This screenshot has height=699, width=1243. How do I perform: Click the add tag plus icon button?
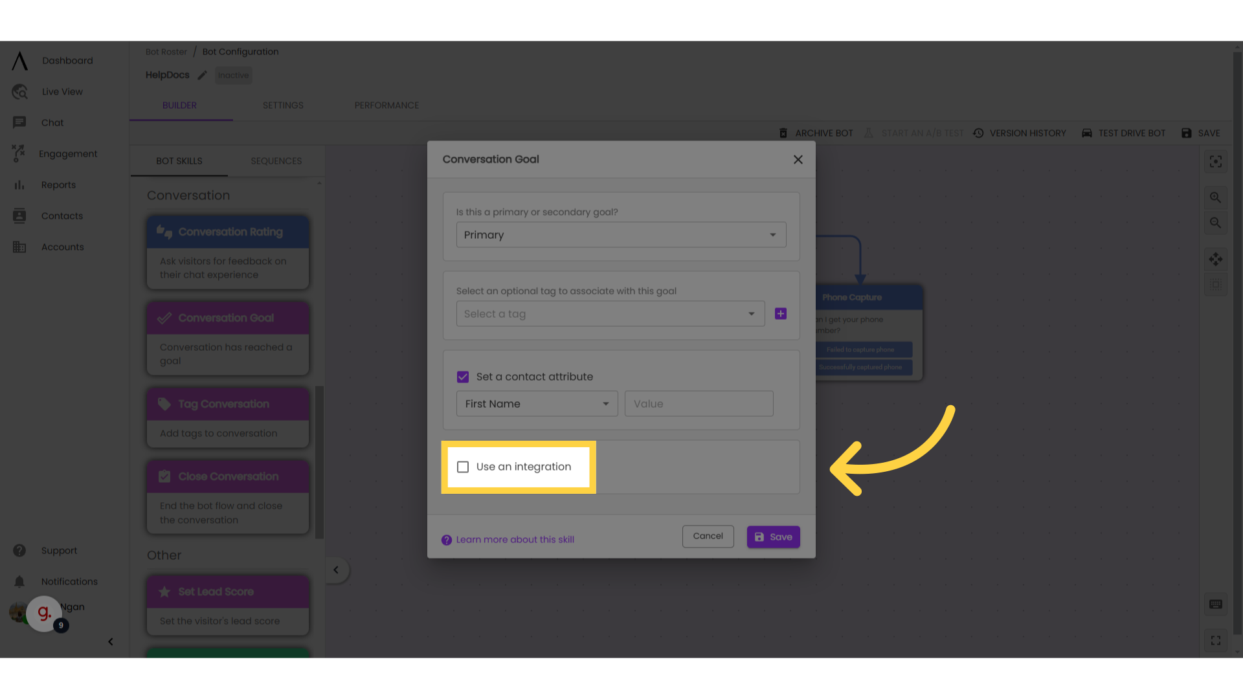pyautogui.click(x=779, y=313)
